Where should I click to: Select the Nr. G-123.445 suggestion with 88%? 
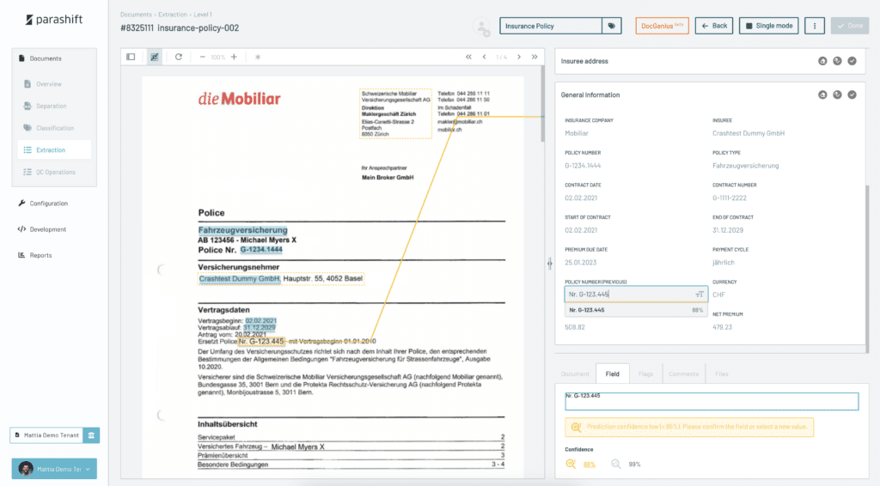click(x=634, y=310)
